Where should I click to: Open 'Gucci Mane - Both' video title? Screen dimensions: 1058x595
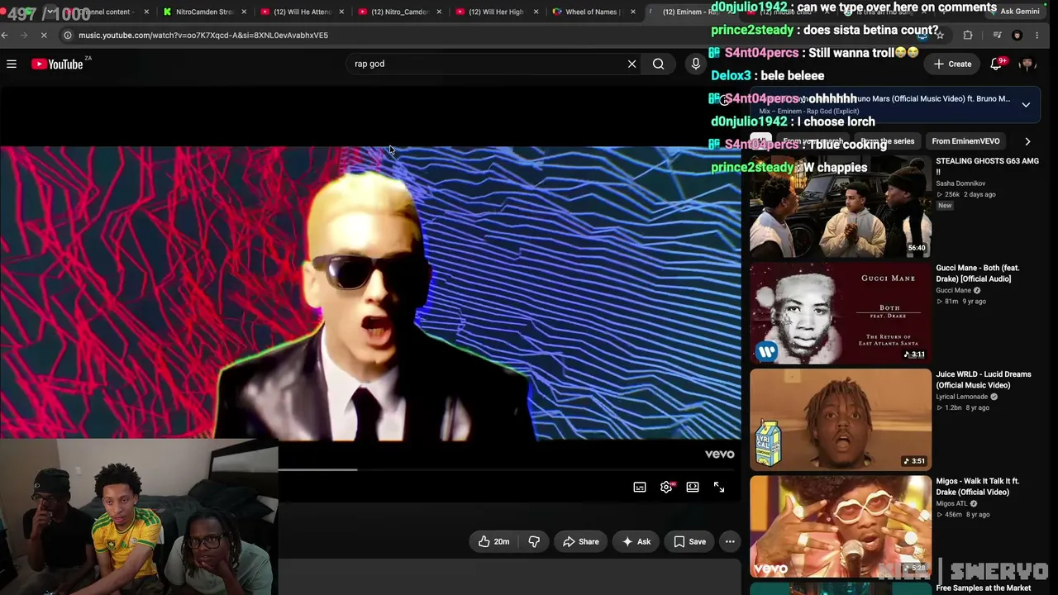tap(978, 274)
